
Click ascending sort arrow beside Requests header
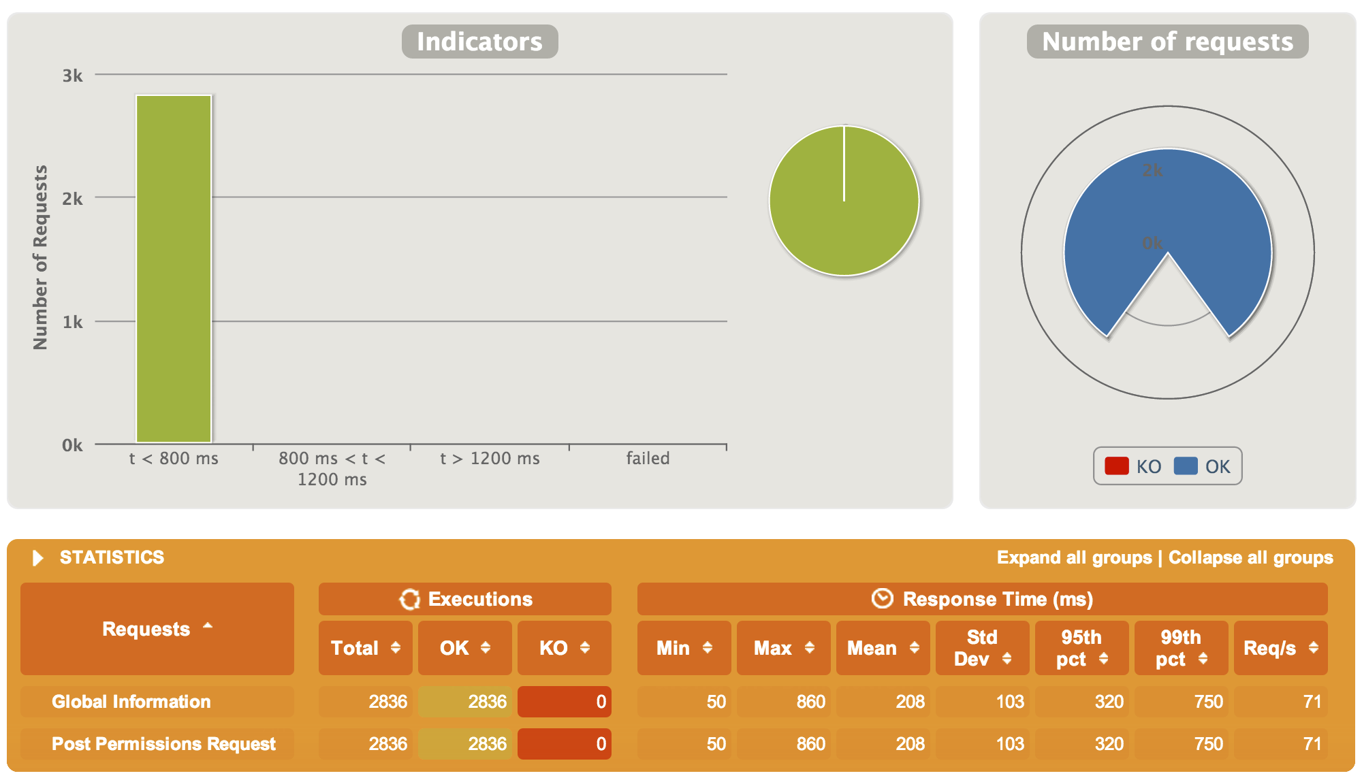pos(208,625)
